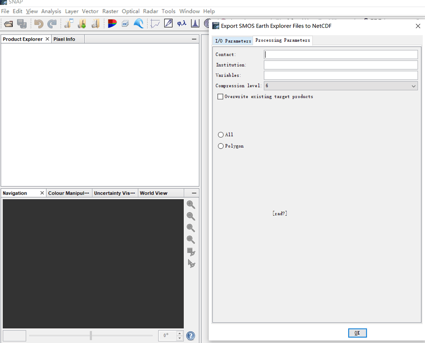Choose the Polygon region option
Image resolution: width=425 pixels, height=343 pixels.
tap(220, 146)
